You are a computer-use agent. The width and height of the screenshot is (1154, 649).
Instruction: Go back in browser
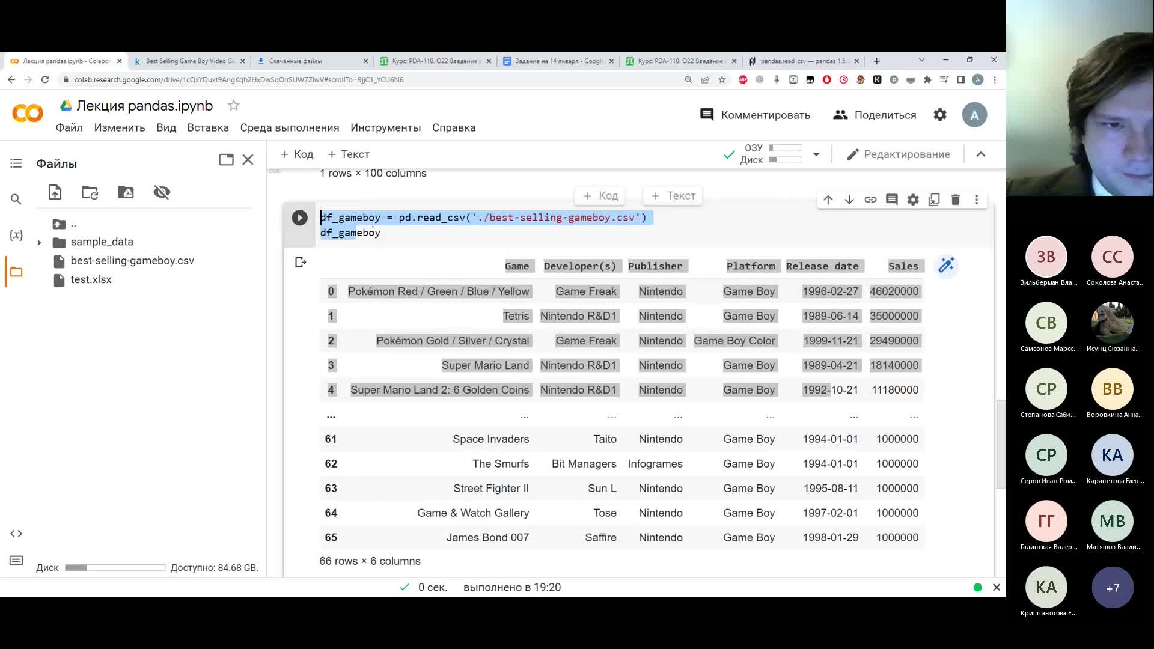11,79
